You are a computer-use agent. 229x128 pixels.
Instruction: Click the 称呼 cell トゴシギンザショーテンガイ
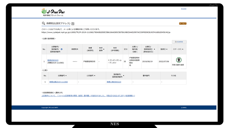[114, 62]
